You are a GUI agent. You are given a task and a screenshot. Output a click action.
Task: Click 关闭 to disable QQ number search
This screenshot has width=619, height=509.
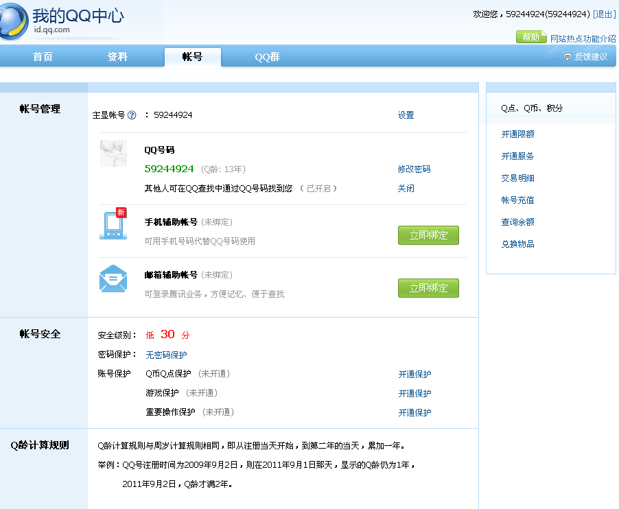tap(406, 189)
